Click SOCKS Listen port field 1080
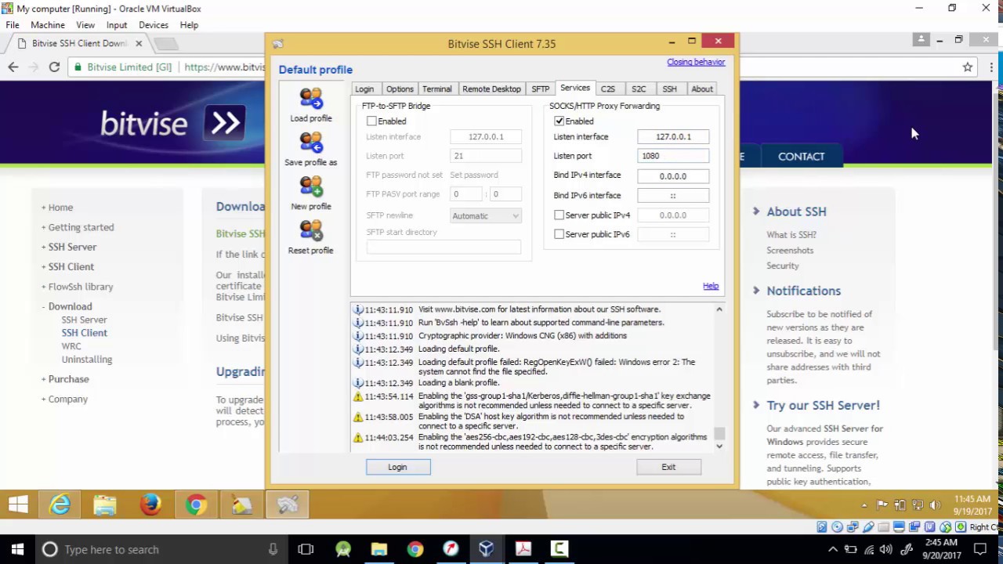The width and height of the screenshot is (1003, 564). tap(673, 156)
